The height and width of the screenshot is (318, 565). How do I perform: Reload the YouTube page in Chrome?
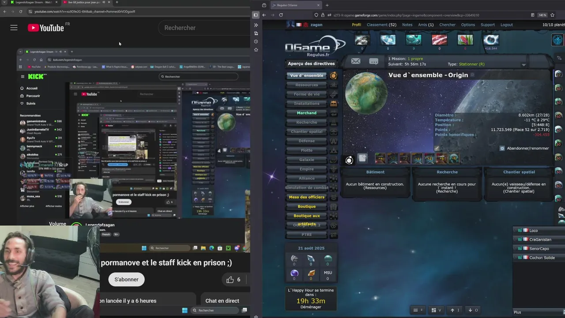pos(21,11)
